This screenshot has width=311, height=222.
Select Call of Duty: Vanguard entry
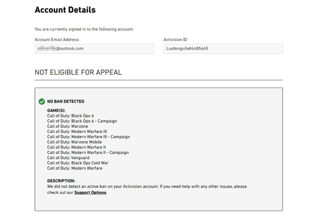click(x=68, y=158)
